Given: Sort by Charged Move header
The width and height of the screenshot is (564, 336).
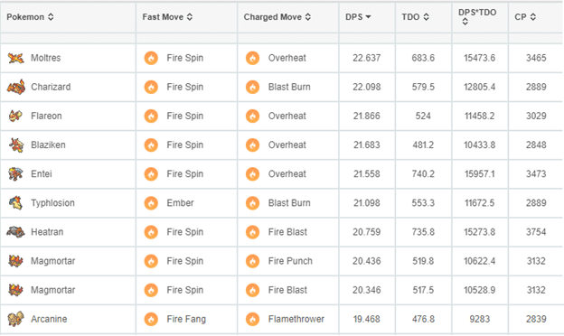Looking at the screenshot, I should click(x=277, y=17).
